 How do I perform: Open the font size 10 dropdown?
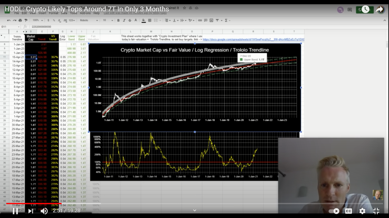click(108, 20)
